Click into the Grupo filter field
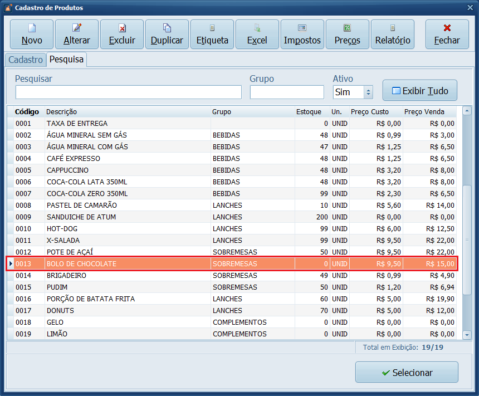Image resolution: width=479 pixels, height=396 pixels. point(287,92)
